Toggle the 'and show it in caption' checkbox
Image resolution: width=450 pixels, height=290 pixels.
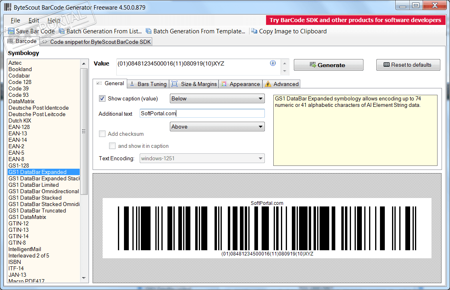coord(112,146)
